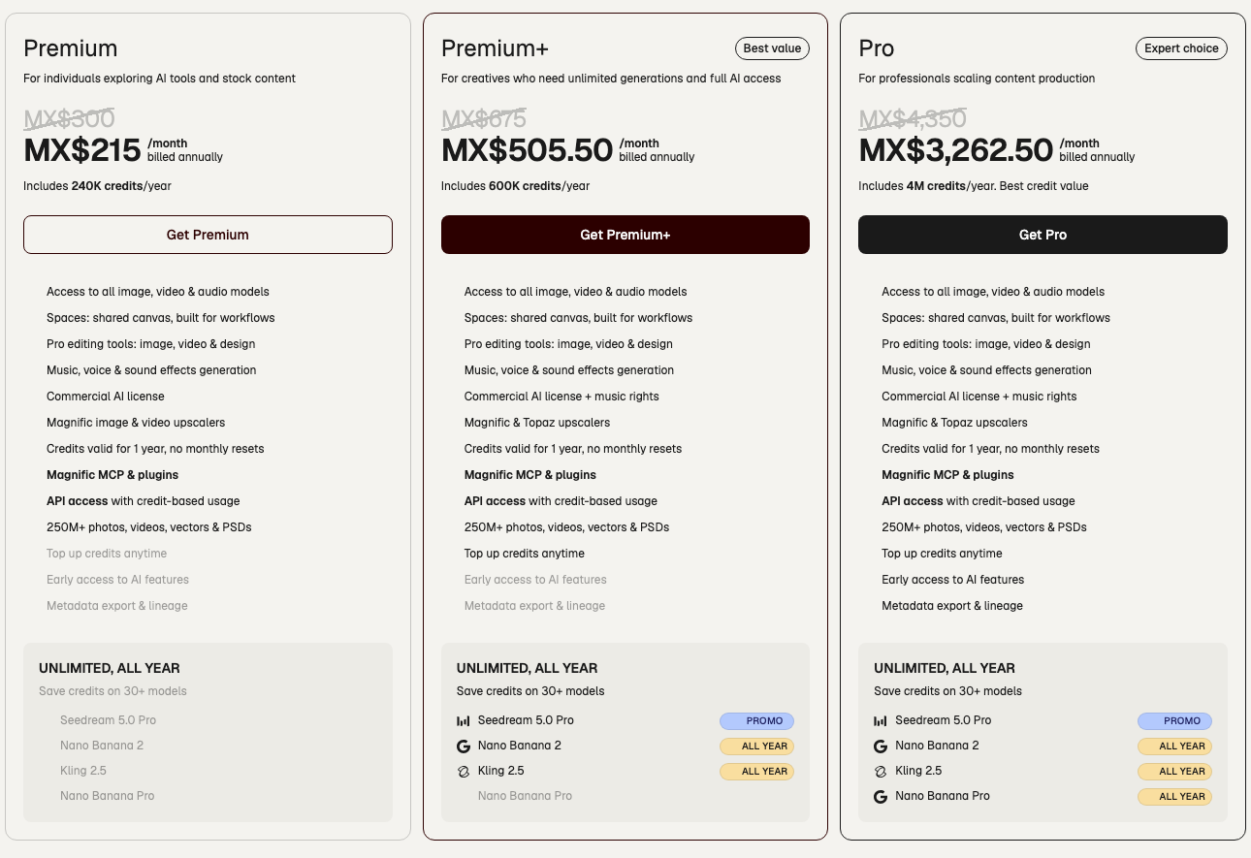Click Nano Banana 2 Google icon in Premium+ plan
This screenshot has height=858, width=1251.
click(x=463, y=747)
